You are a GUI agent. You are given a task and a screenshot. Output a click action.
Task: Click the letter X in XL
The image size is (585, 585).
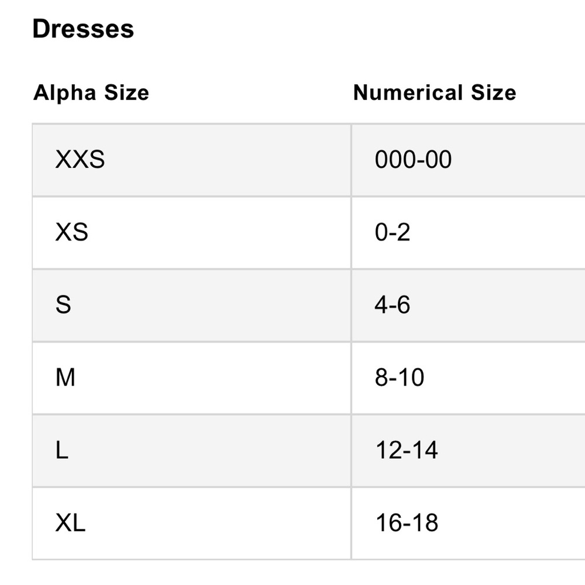(64, 522)
